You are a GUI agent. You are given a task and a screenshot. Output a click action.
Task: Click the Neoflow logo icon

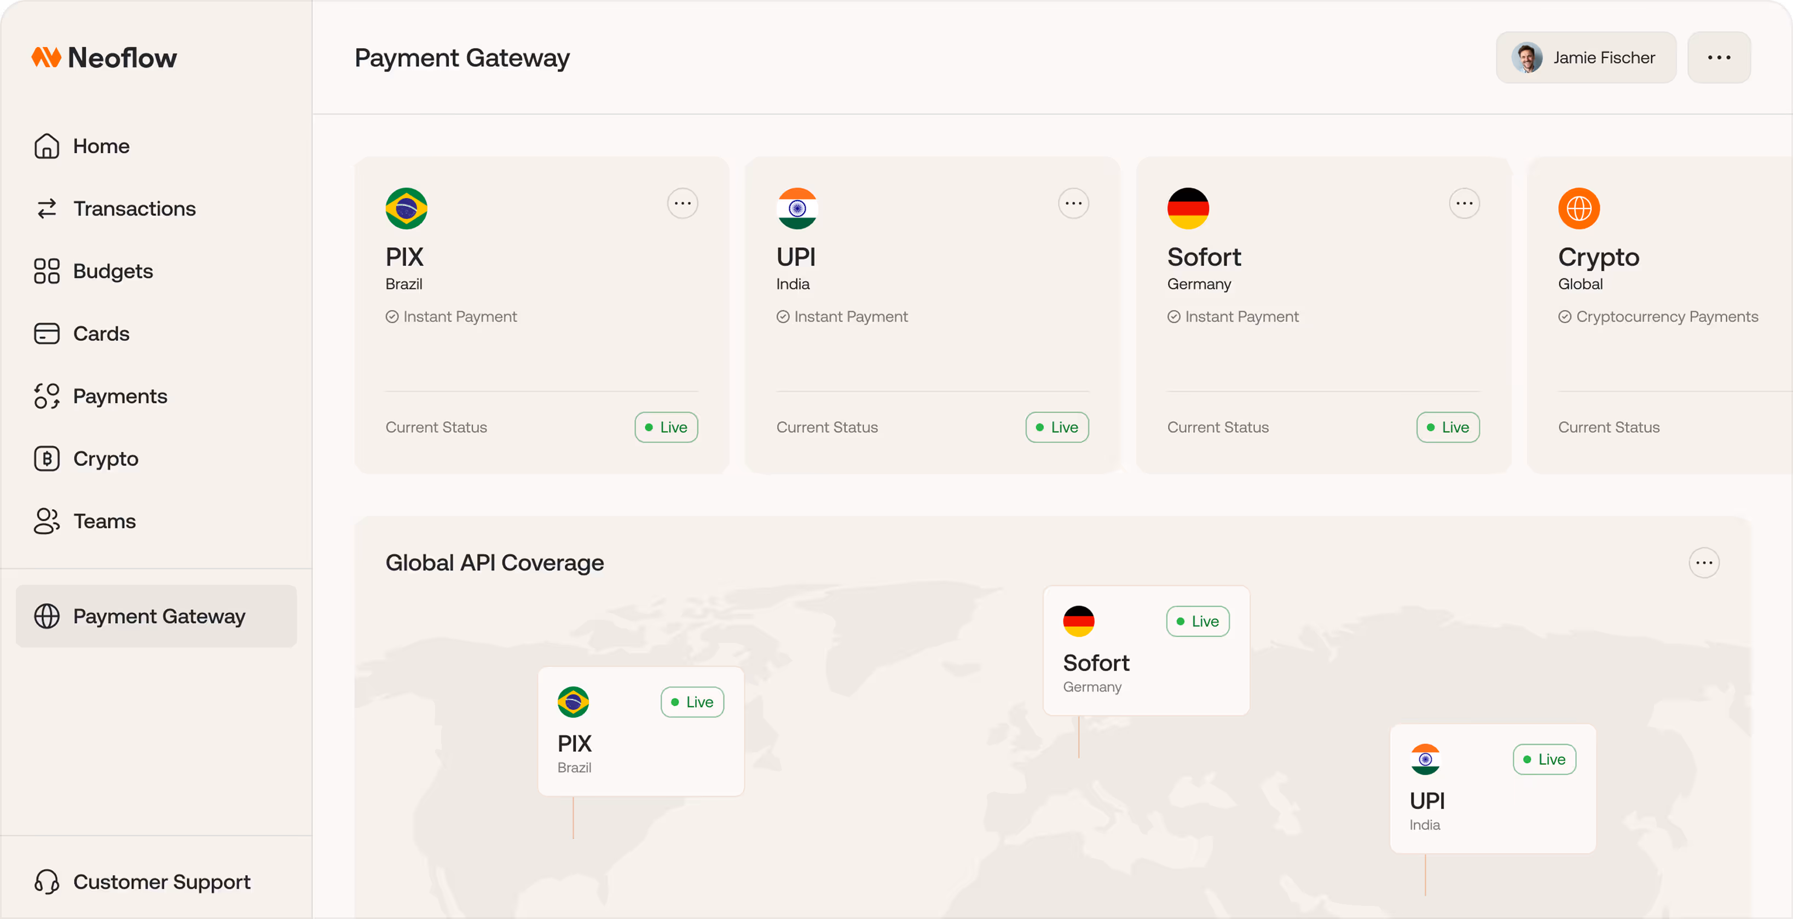46,57
